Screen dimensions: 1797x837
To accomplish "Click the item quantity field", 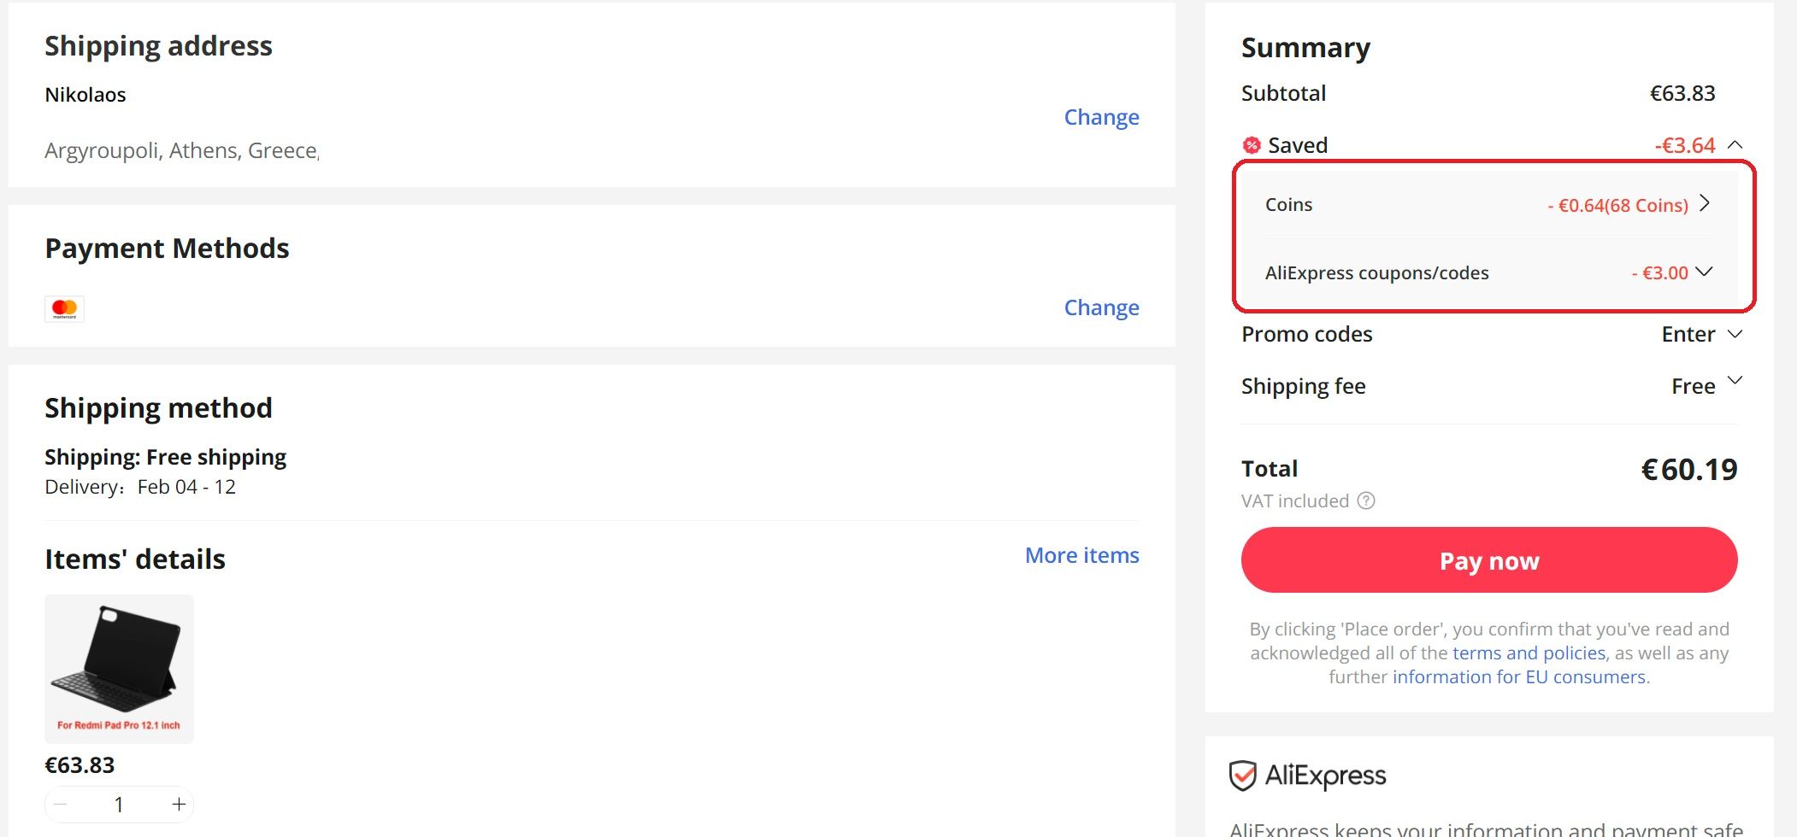I will click(x=119, y=805).
